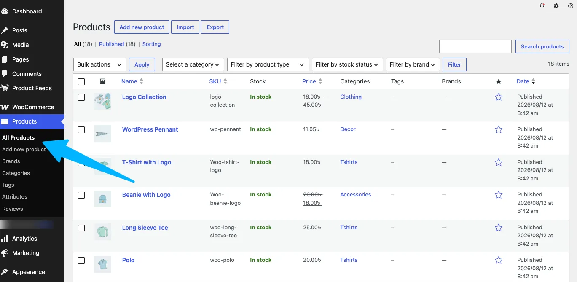Click the image column header icon
The height and width of the screenshot is (282, 577).
[x=103, y=81]
